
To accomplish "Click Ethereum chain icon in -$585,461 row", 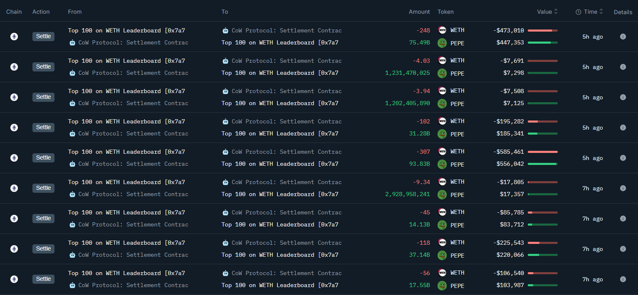I will coord(14,158).
